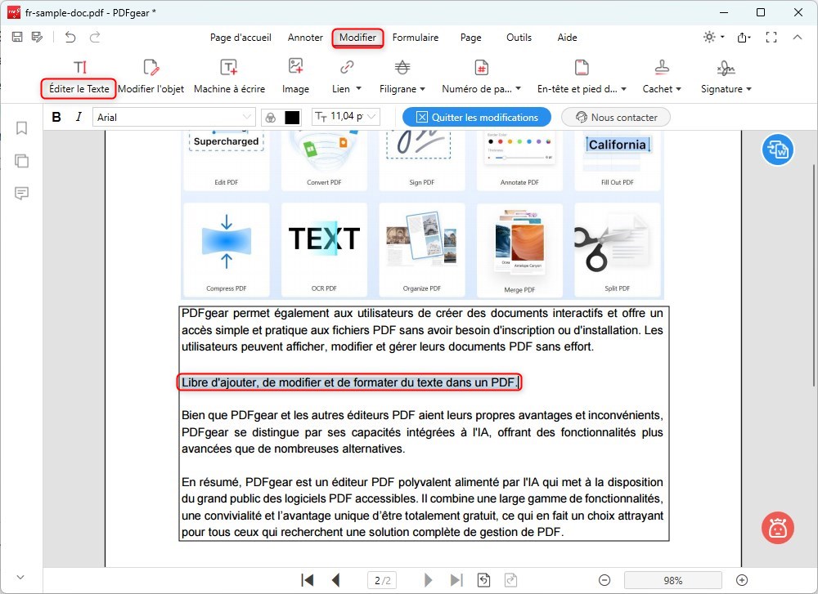Click the Cachet stamp tool
818x594 pixels.
662,78
